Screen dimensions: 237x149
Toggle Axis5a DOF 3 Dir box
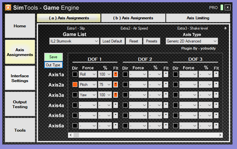175,115
